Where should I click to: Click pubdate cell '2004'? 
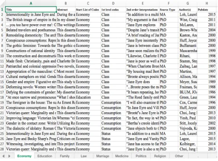point(207,30)
